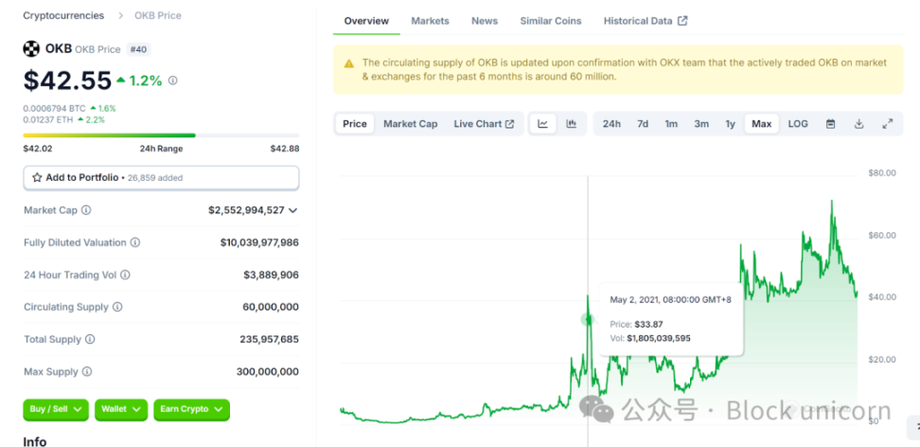Click the 300,000,000 max supply value
This screenshot has height=447, width=920.
(268, 372)
